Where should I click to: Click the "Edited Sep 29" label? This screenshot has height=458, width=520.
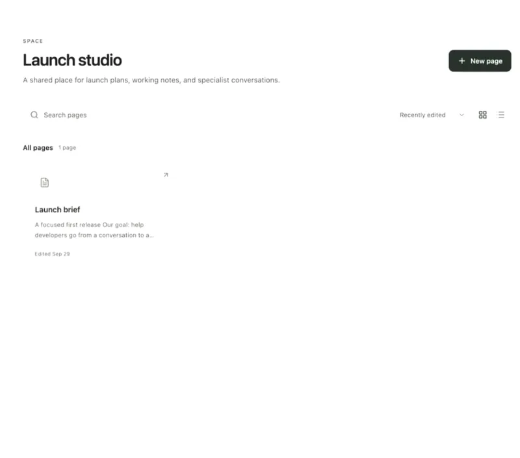pos(52,254)
